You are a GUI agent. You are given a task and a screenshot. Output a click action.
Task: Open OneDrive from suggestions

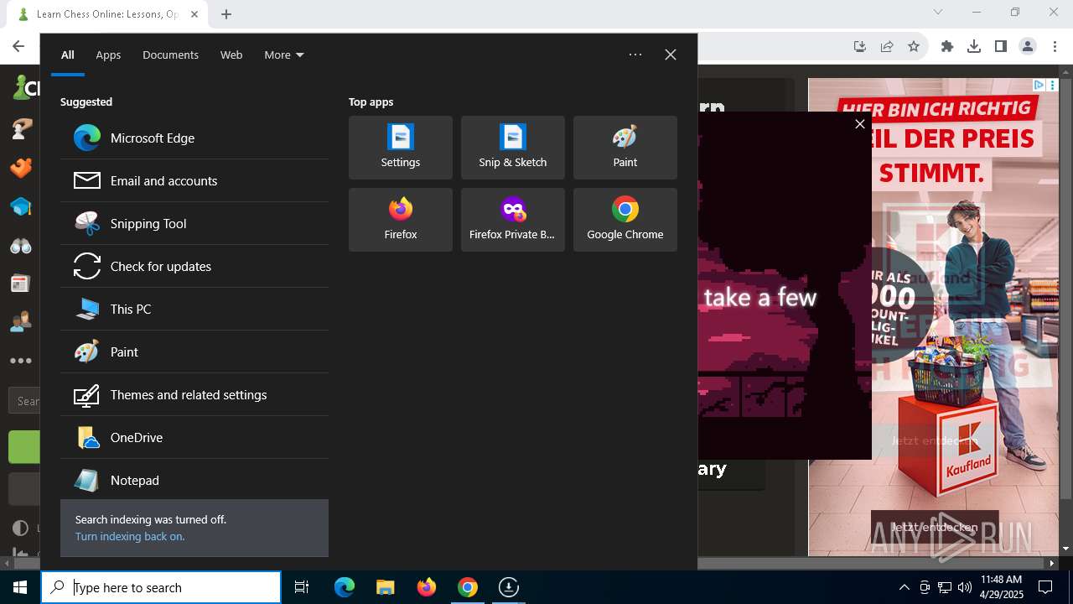(194, 437)
